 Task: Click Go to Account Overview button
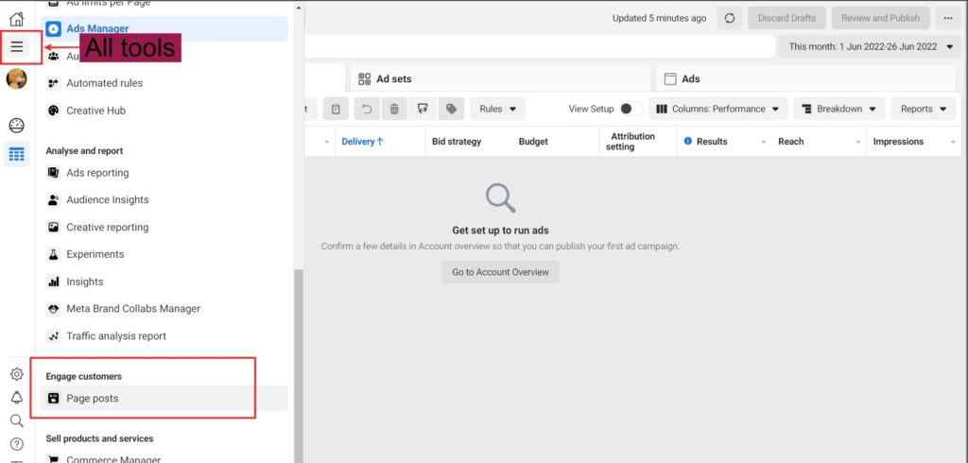tap(500, 272)
